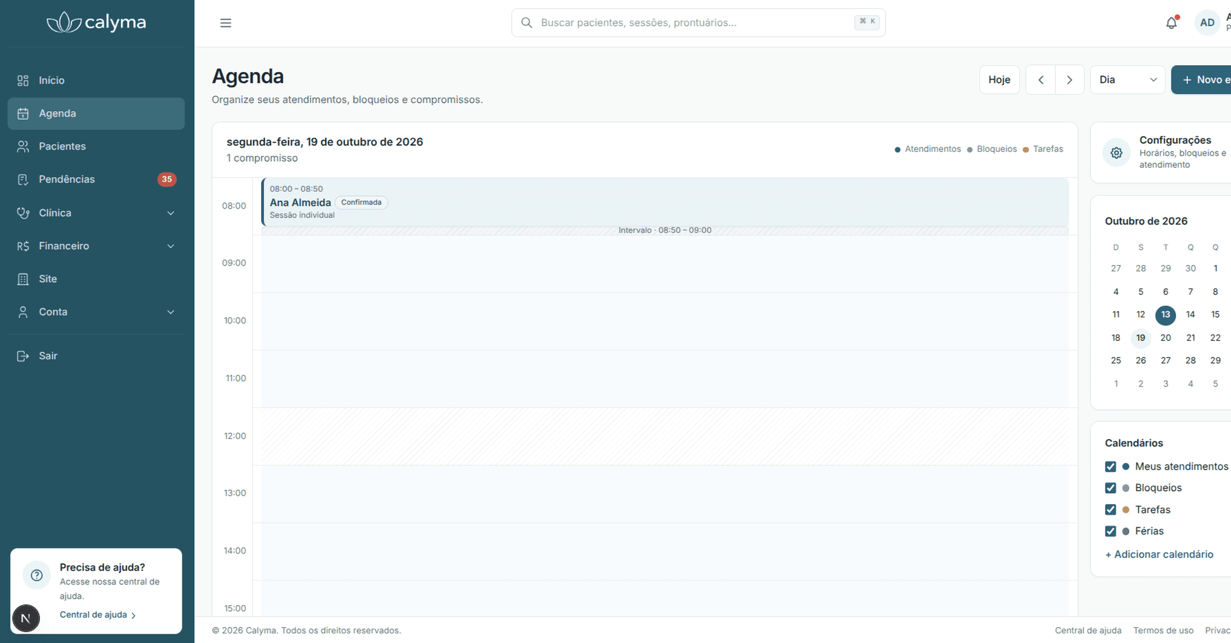
Task: Open Ana Almeida 08:00 appointment
Action: point(665,202)
